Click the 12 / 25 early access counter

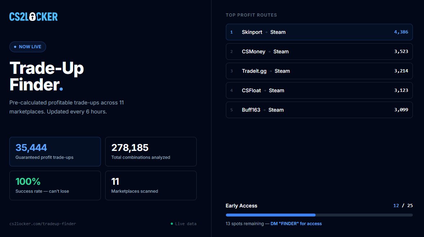(403, 206)
